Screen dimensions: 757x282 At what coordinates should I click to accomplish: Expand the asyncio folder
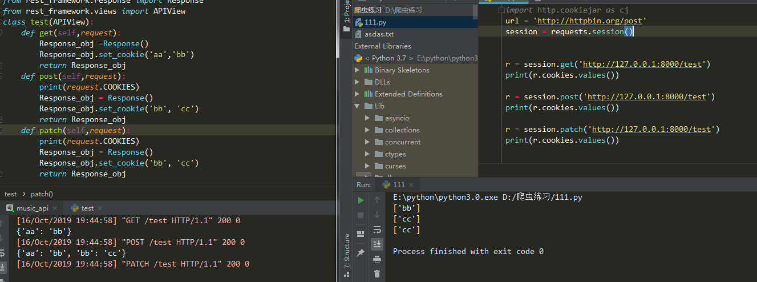click(368, 118)
